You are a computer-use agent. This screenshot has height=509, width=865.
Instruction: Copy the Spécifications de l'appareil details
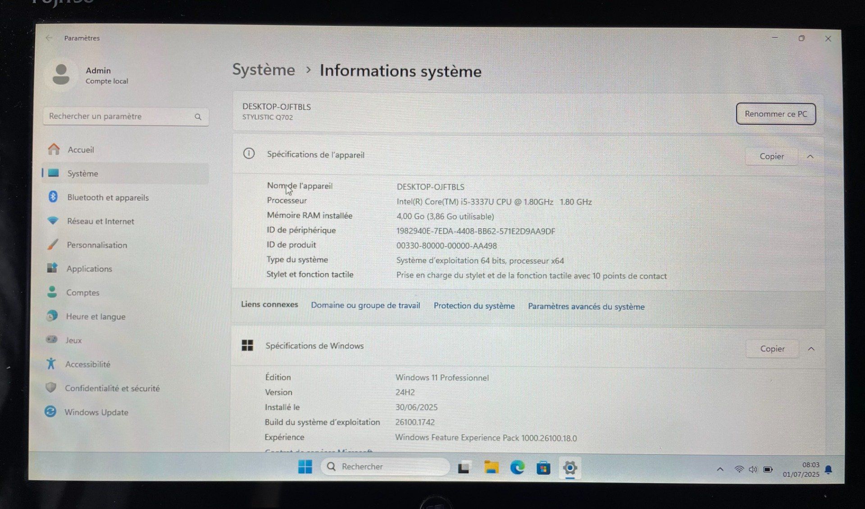tap(772, 156)
